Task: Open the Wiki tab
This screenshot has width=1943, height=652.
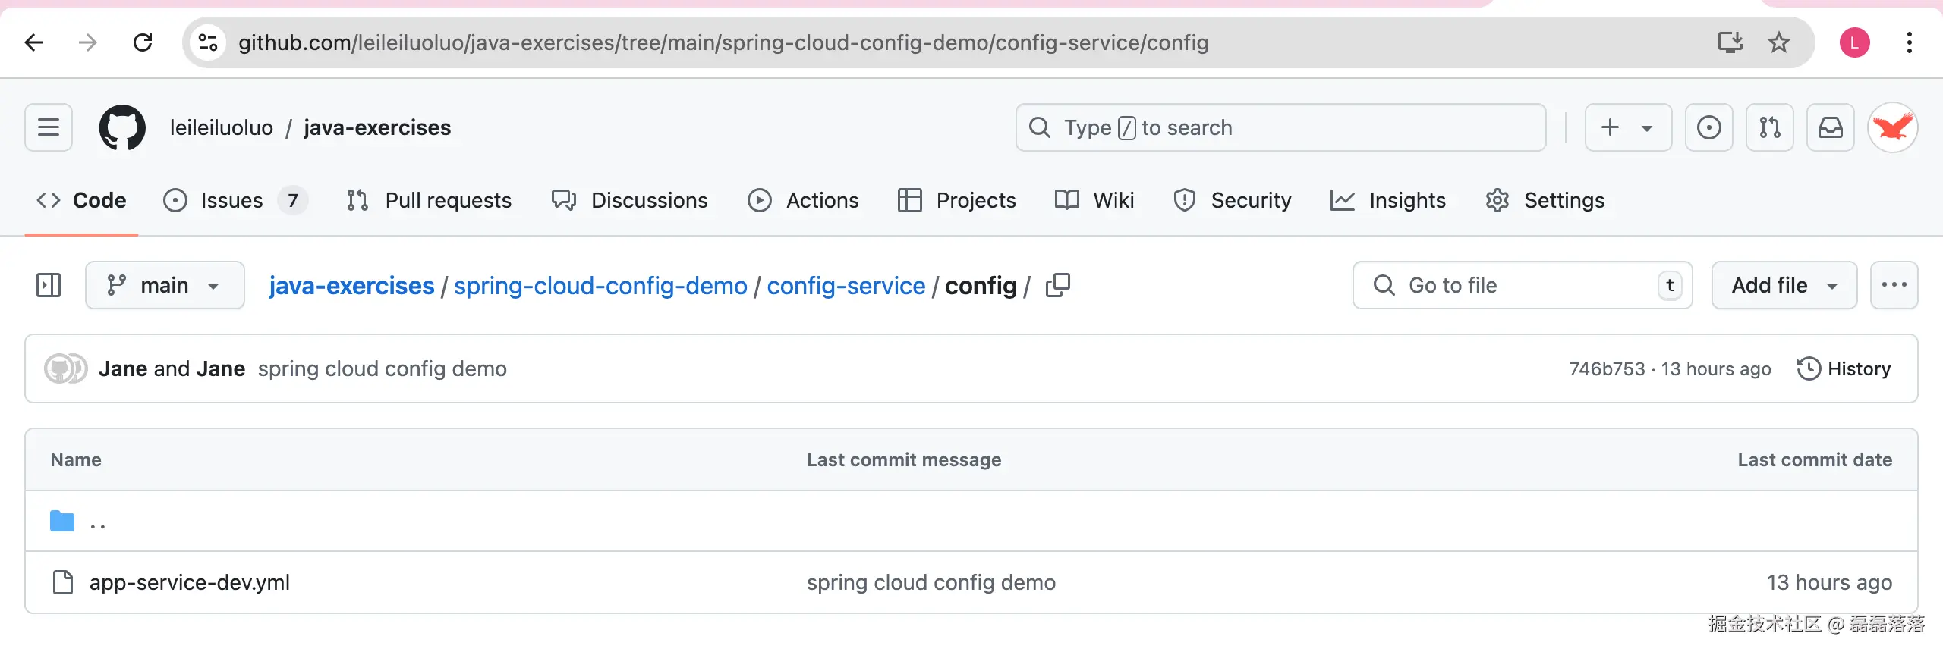Action: click(1094, 200)
